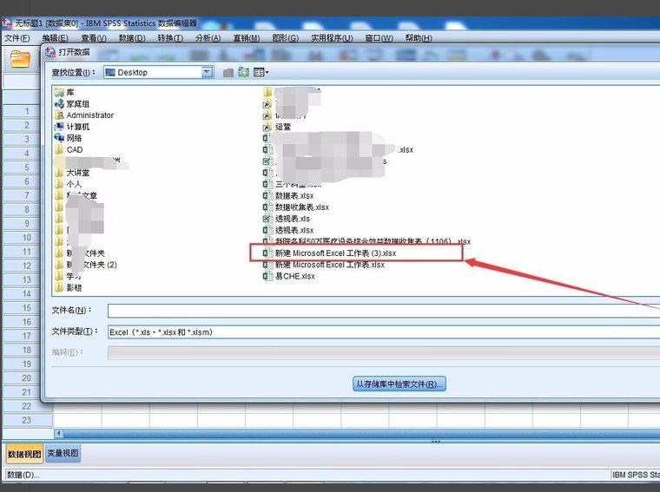Select the 透视表.xls file
This screenshot has width=660, height=492.
pyautogui.click(x=293, y=219)
